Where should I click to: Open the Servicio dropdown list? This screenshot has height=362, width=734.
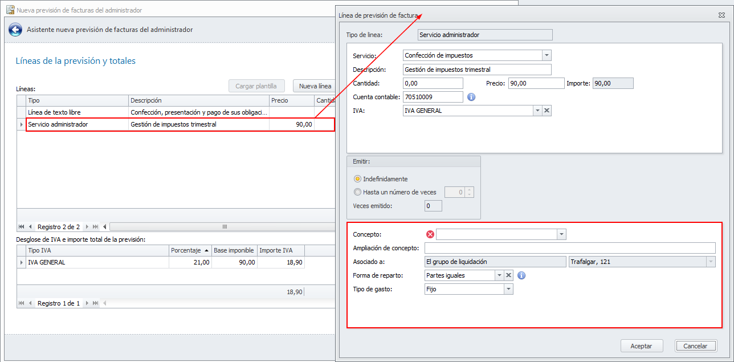coord(547,55)
